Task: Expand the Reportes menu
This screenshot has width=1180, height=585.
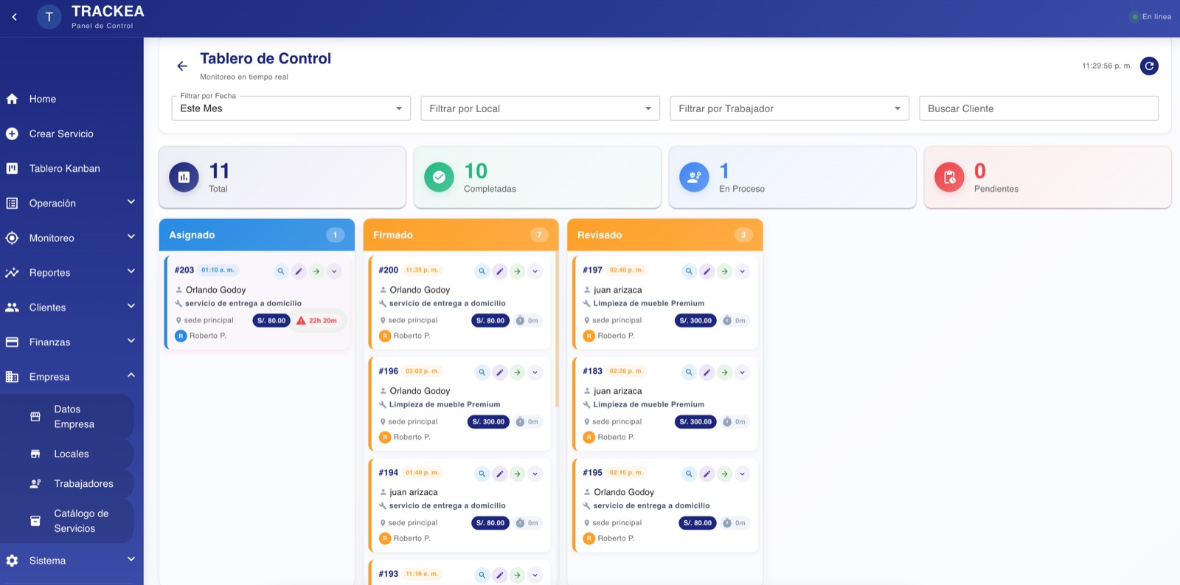Action: 72,272
